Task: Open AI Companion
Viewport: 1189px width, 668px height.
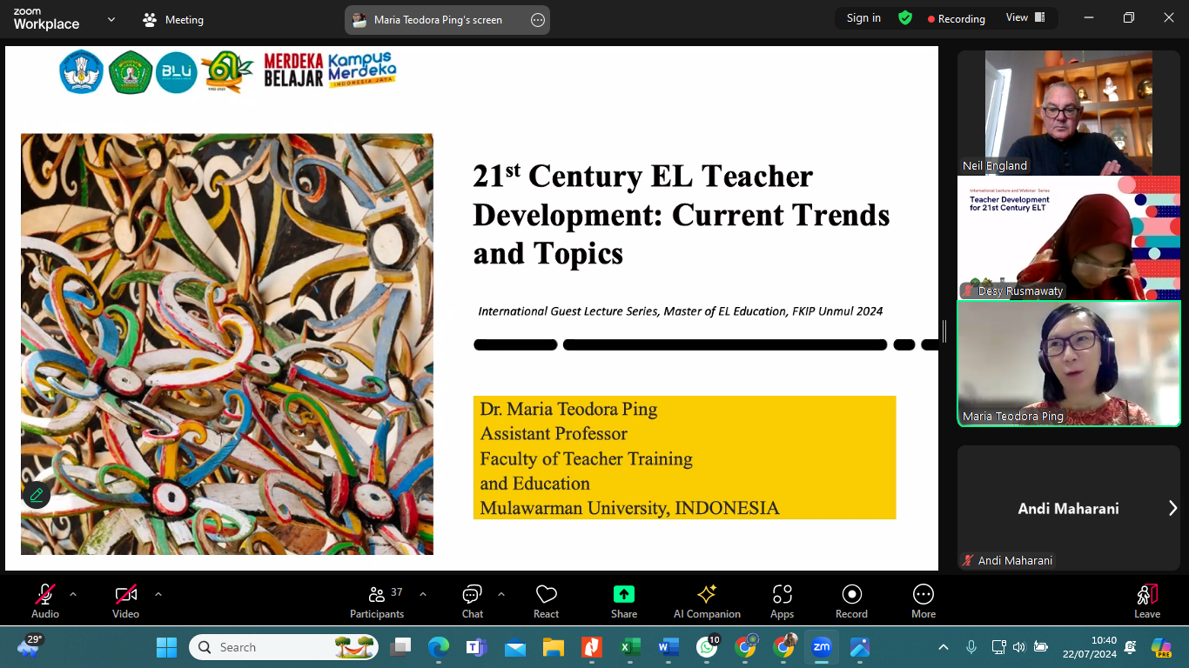Action: tap(707, 600)
